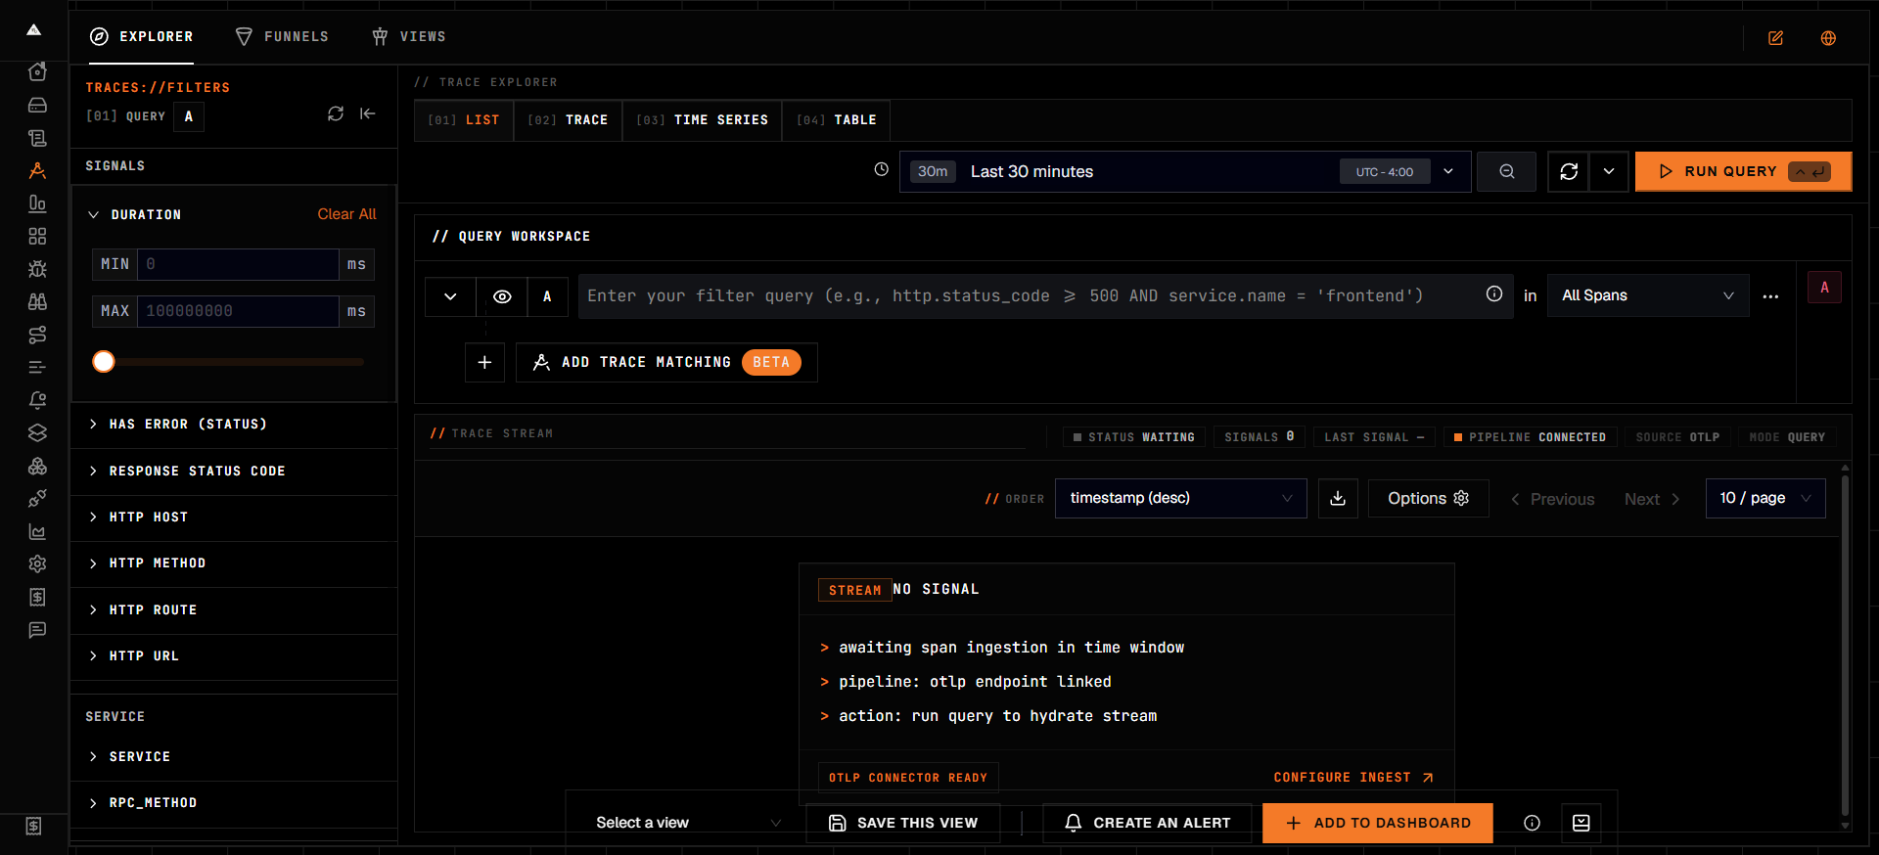Viewport: 1879px width, 855px height.
Task: Download results with the download icon
Action: click(1338, 499)
